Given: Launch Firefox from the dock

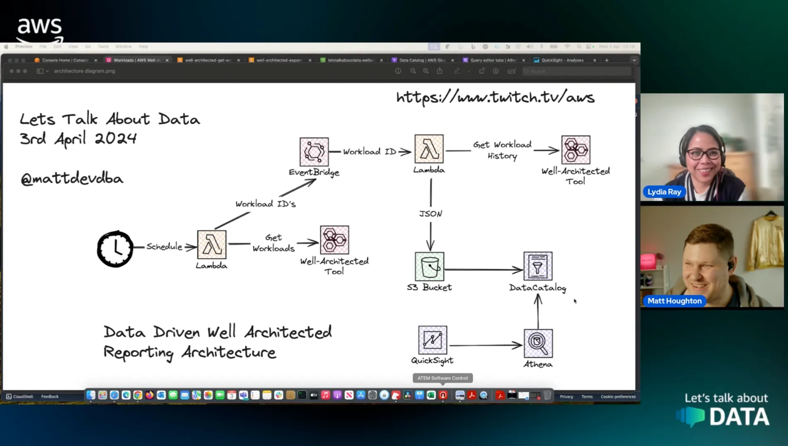Looking at the screenshot, I should (x=149, y=395).
